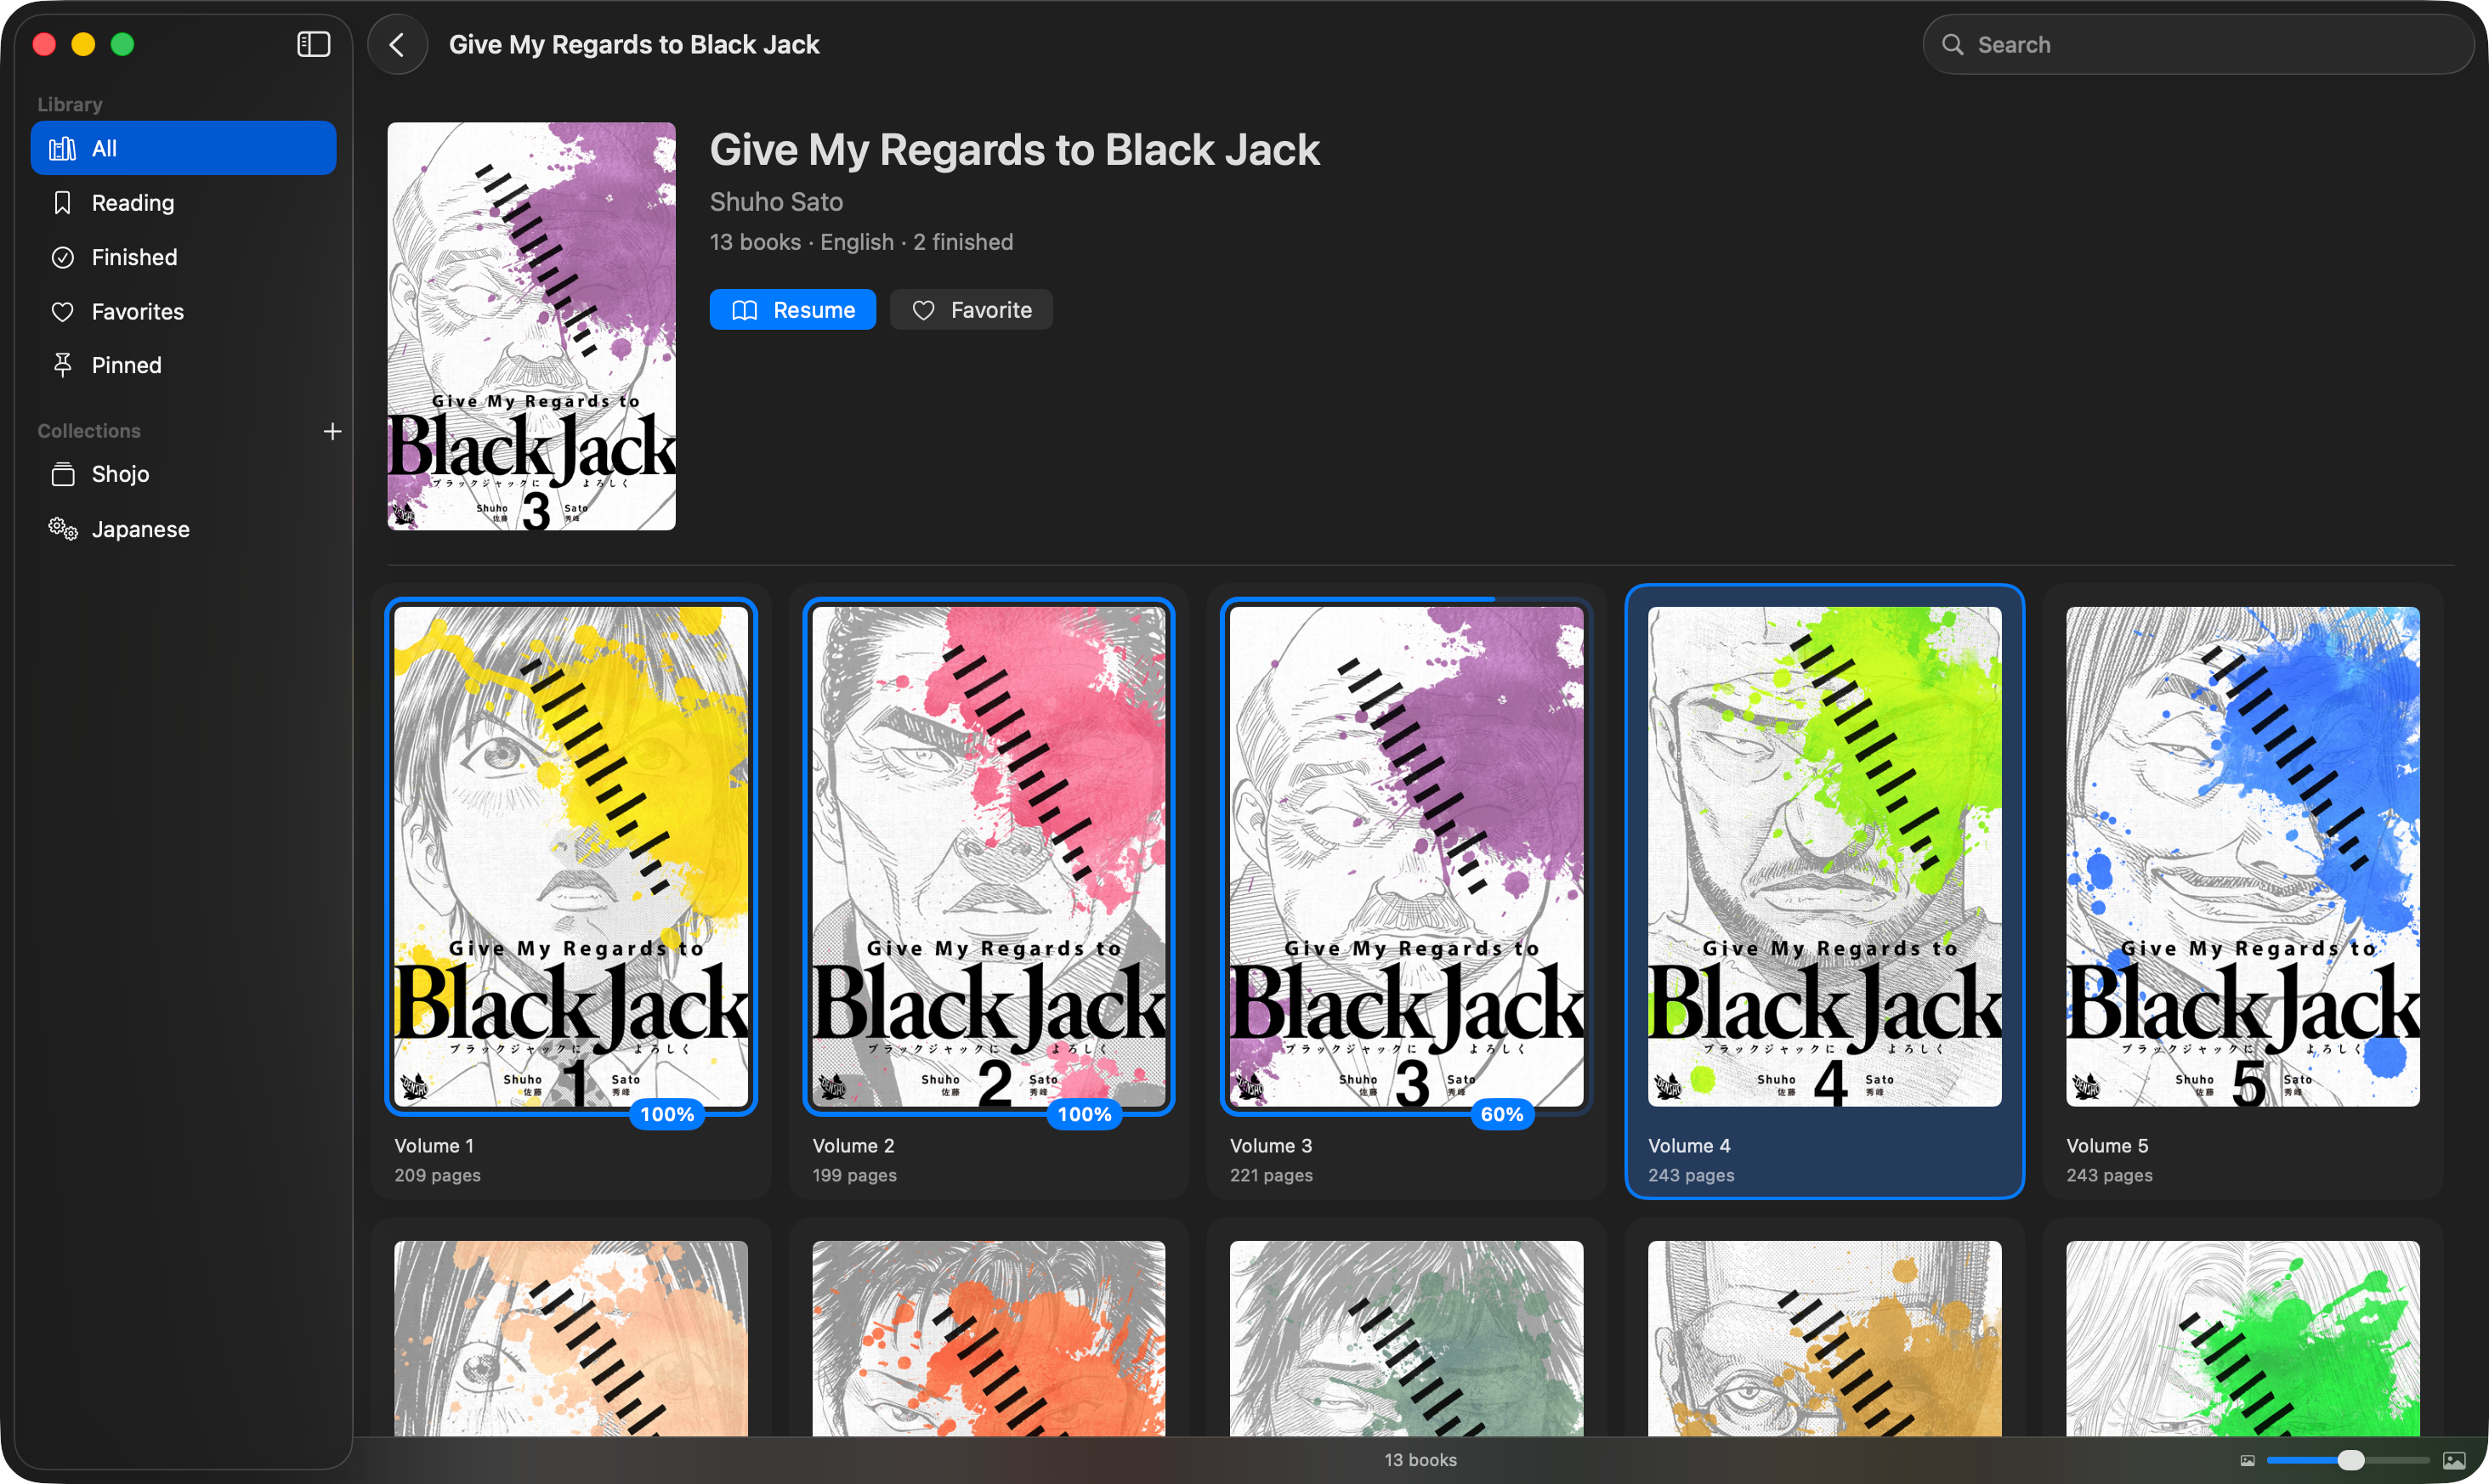Click the Favorites heart icon in sidebar

pos(63,311)
